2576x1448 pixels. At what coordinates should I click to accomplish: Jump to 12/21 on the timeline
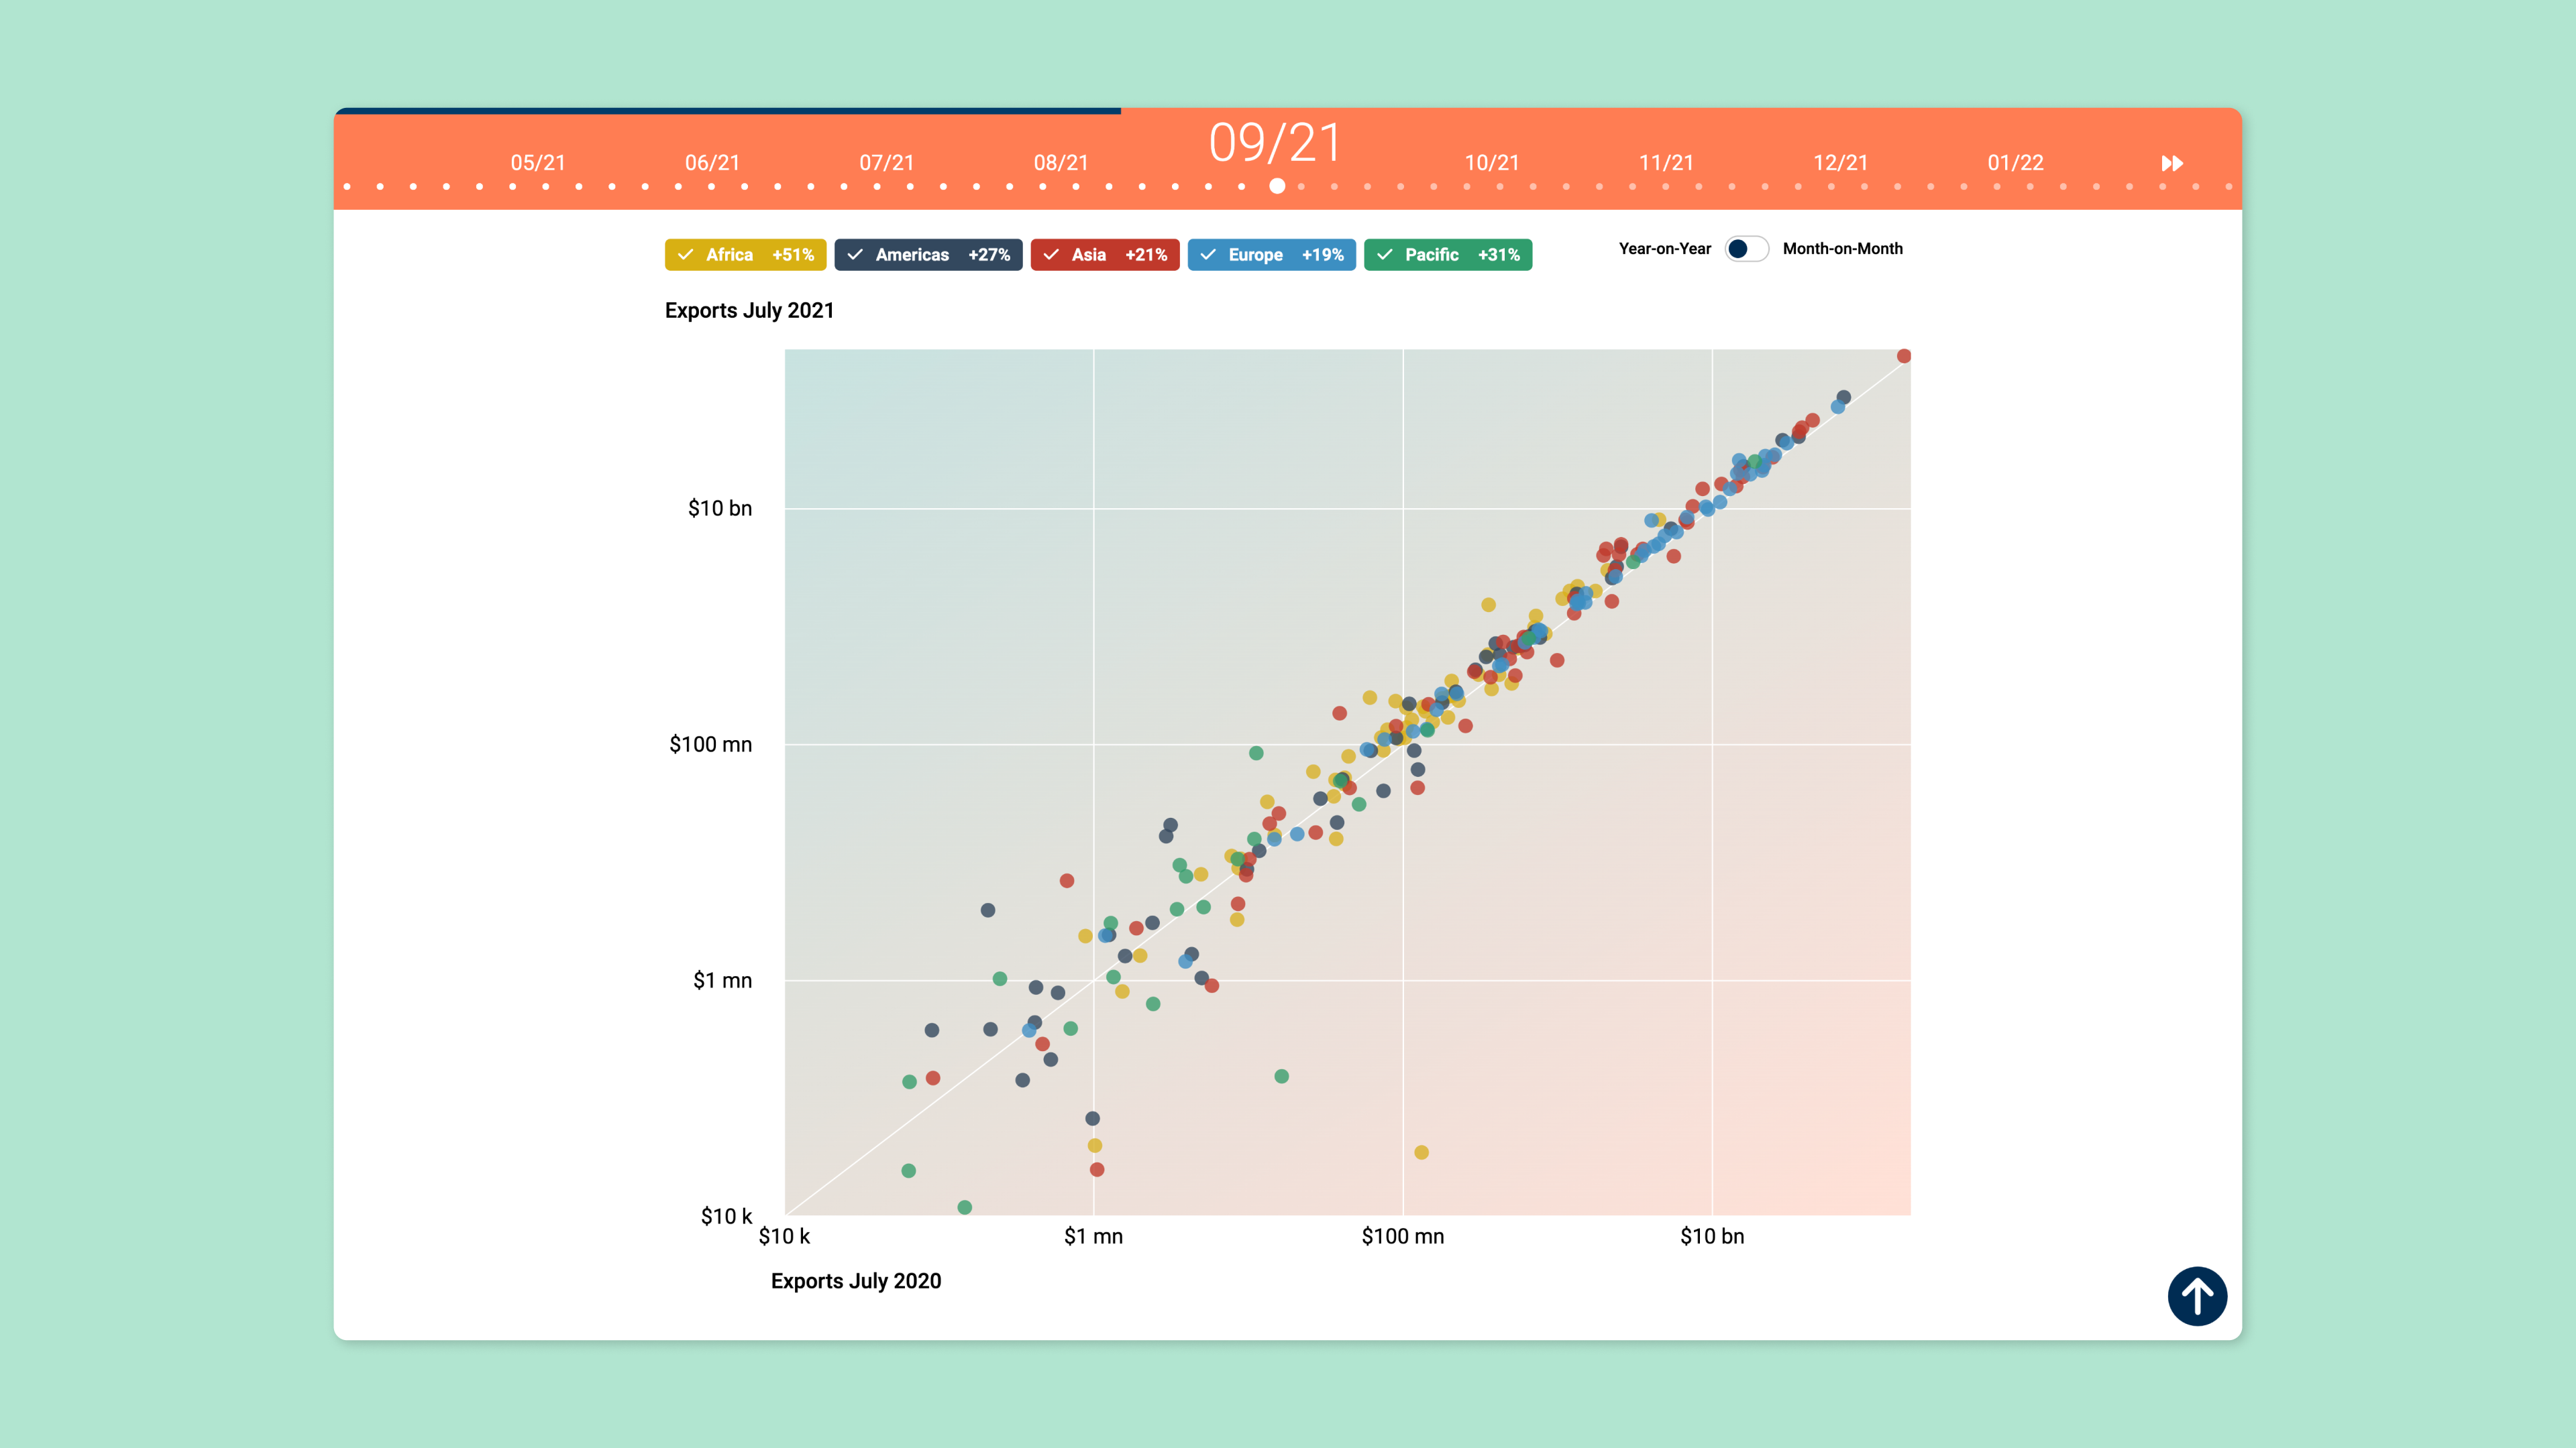click(x=1841, y=163)
